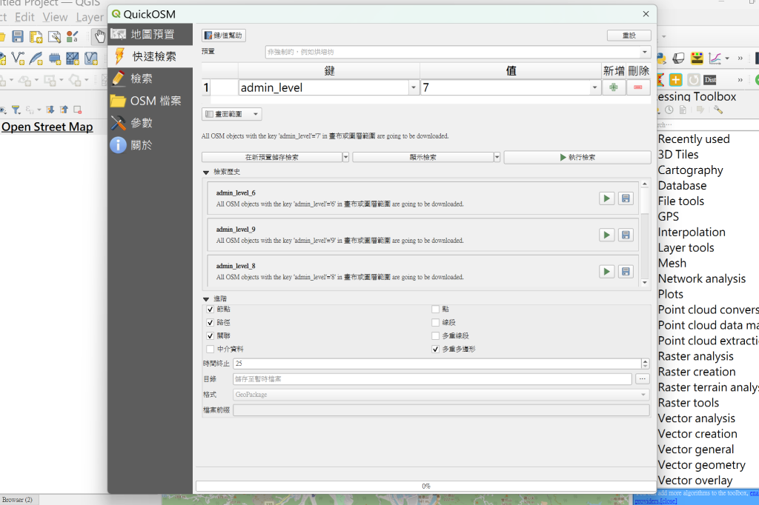Collapse the 進階 advanced section
Viewport: 759px width, 505px height.
(x=206, y=299)
